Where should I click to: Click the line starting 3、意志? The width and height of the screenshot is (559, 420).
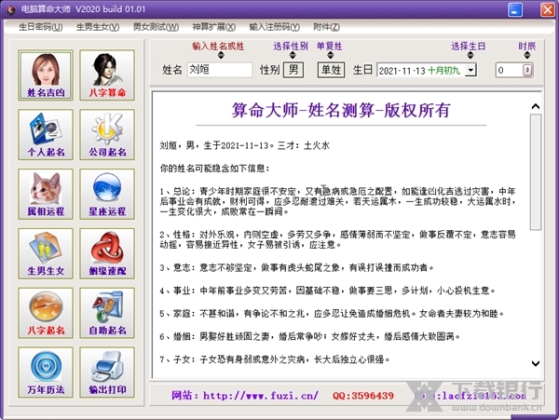coord(296,267)
